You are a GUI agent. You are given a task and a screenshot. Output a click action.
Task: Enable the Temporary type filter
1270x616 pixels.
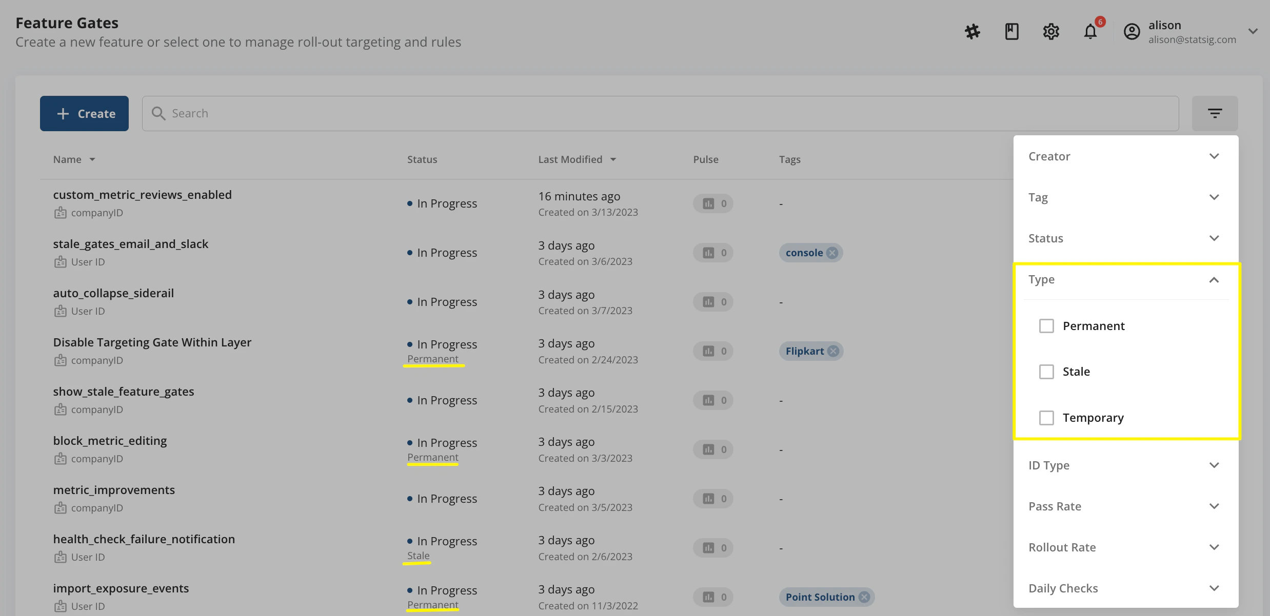[1046, 417]
